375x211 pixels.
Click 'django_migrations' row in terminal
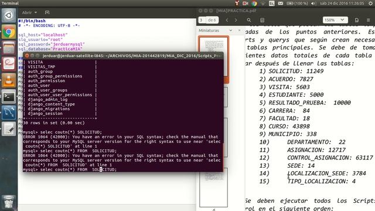49,109
